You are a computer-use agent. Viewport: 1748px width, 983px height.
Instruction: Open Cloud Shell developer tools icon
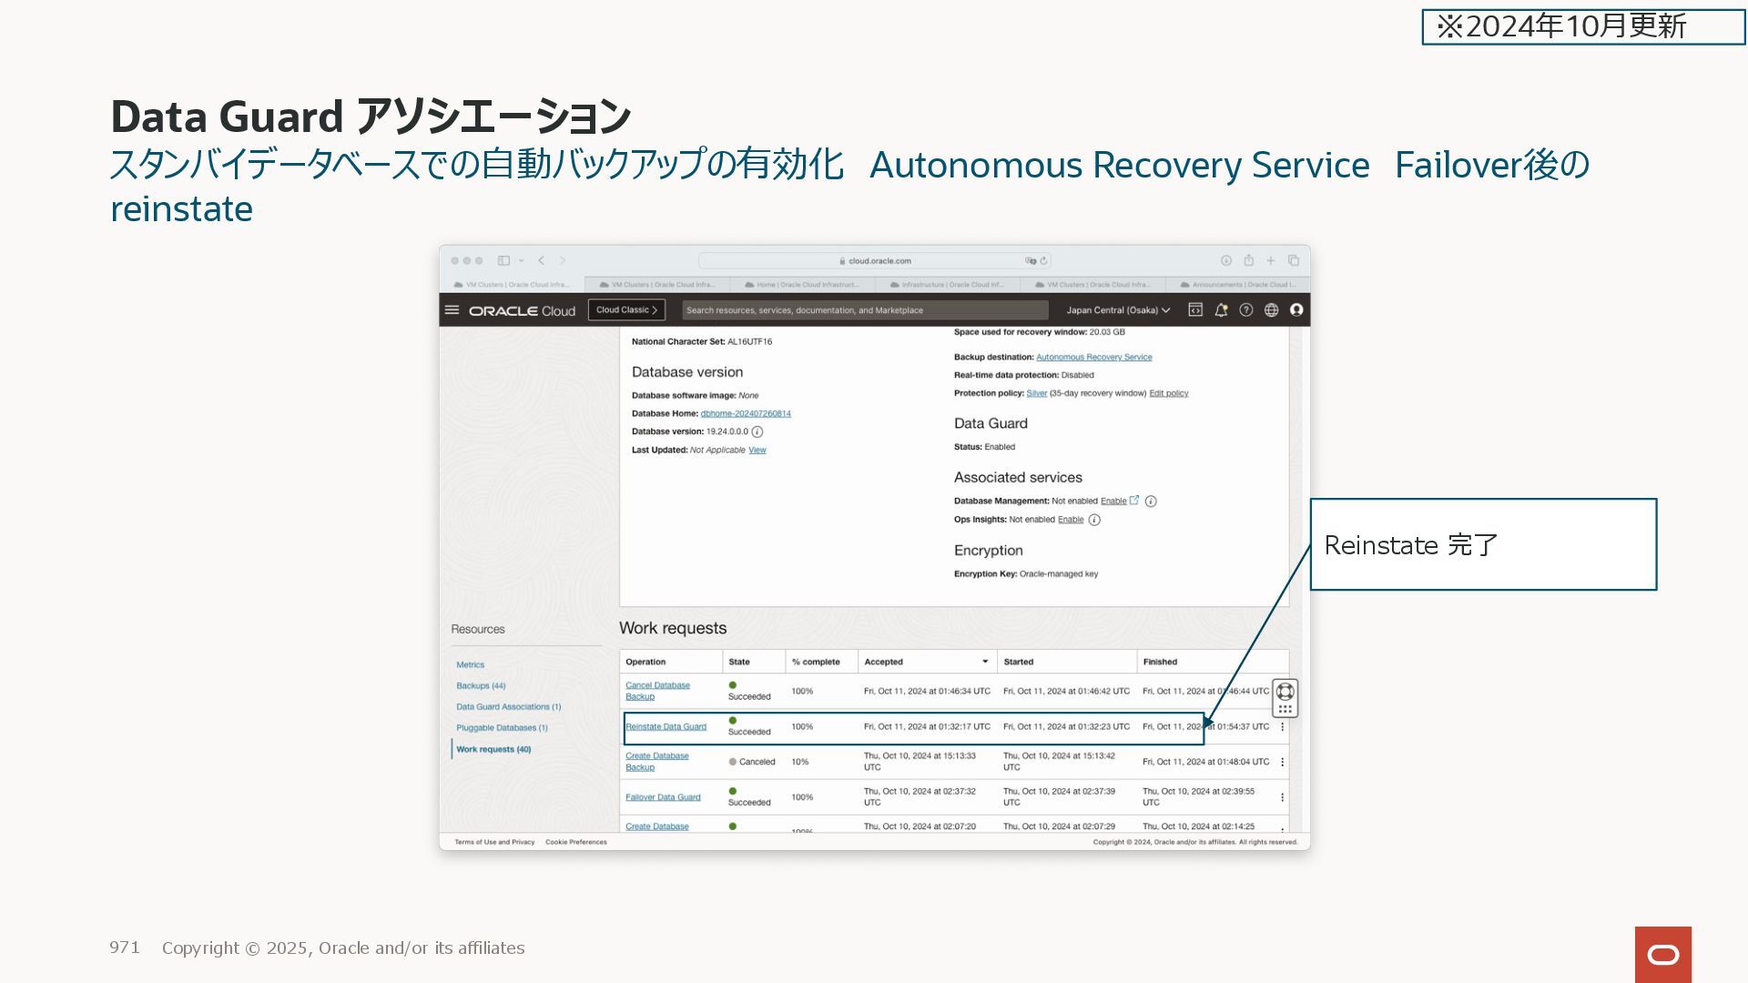1195,310
